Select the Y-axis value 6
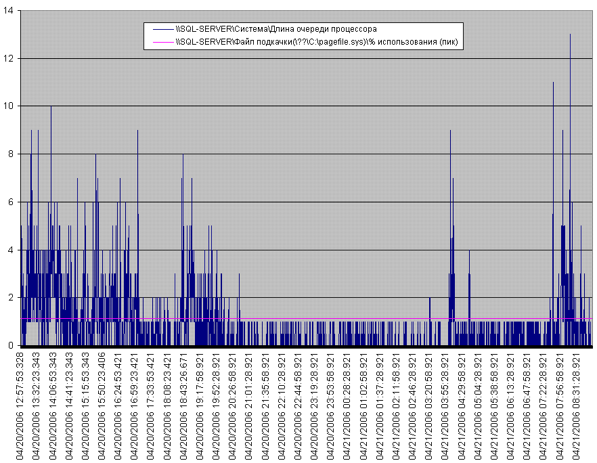Screen dimensions: 597x463 click(10, 202)
